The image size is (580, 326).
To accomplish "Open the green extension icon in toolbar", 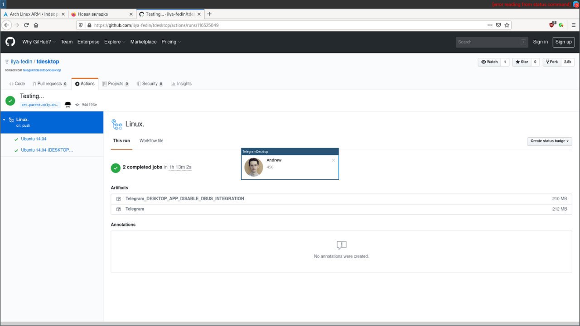I will pos(561,25).
